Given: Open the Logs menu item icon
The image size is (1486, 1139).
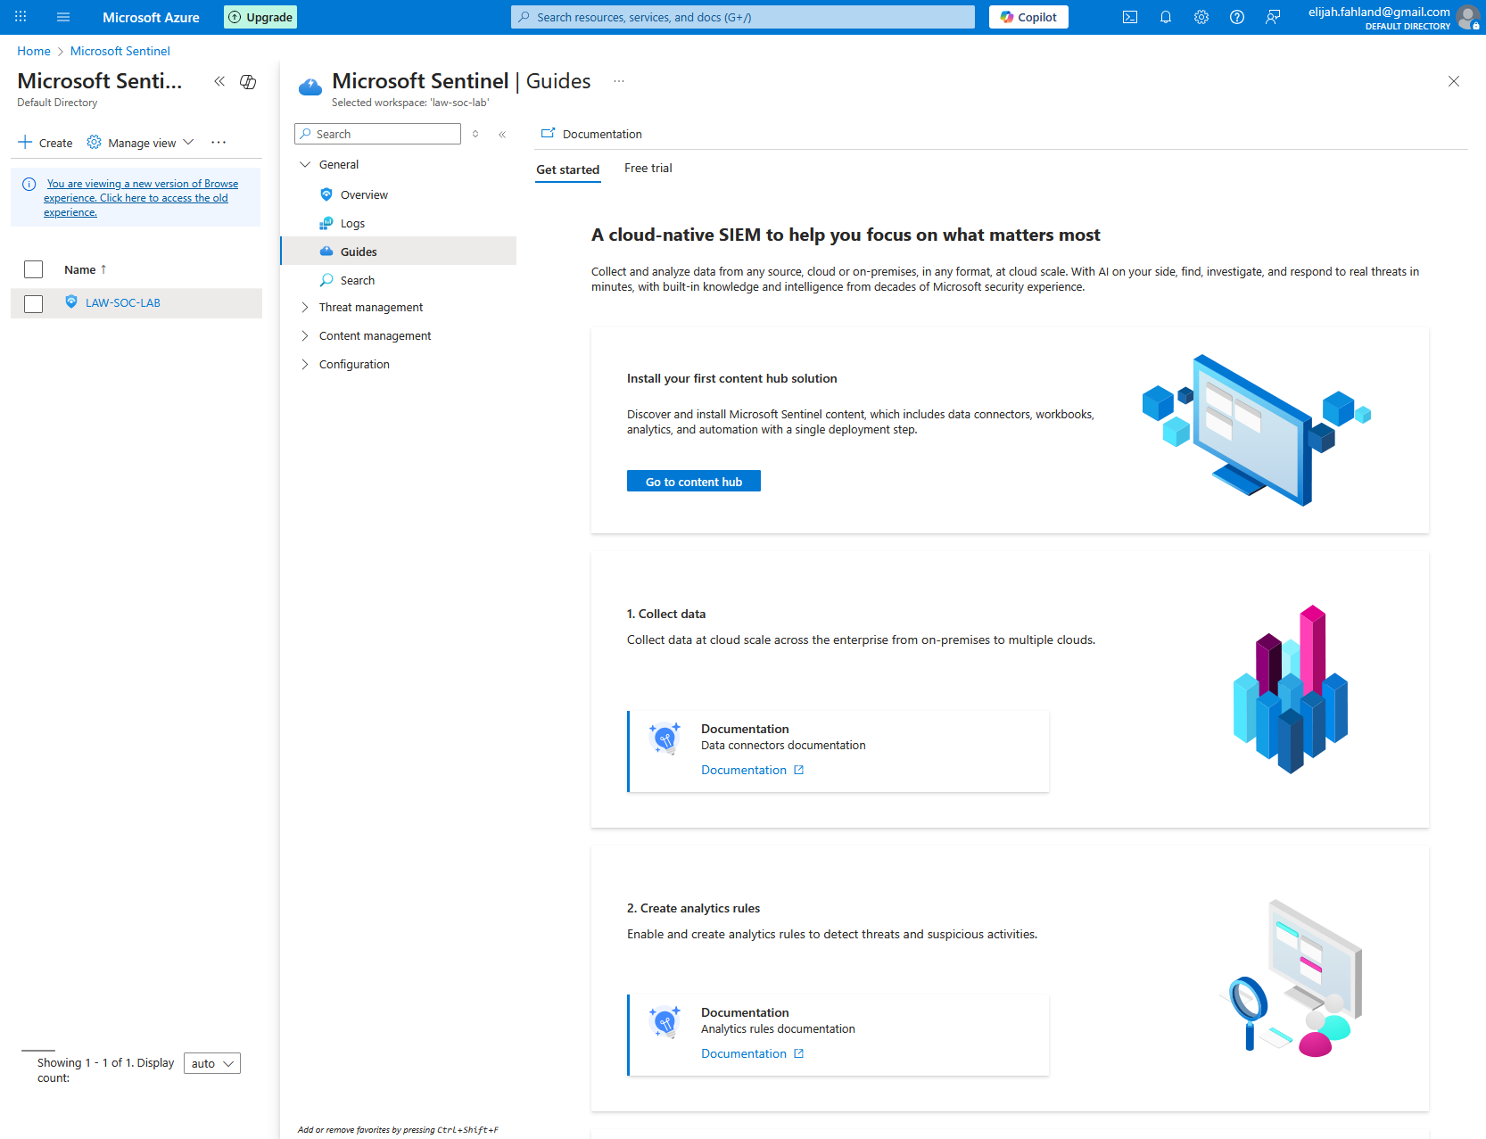Looking at the screenshot, I should [326, 223].
